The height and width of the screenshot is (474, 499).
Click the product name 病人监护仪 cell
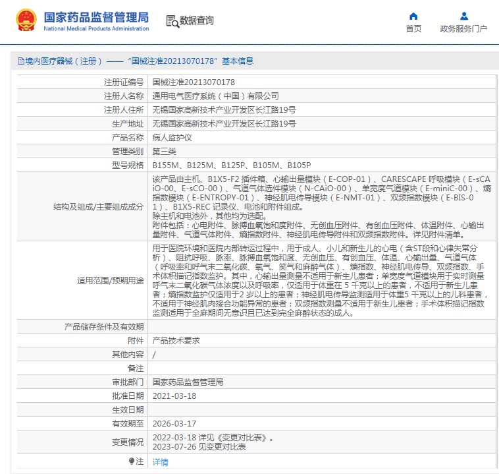pyautogui.click(x=172, y=138)
